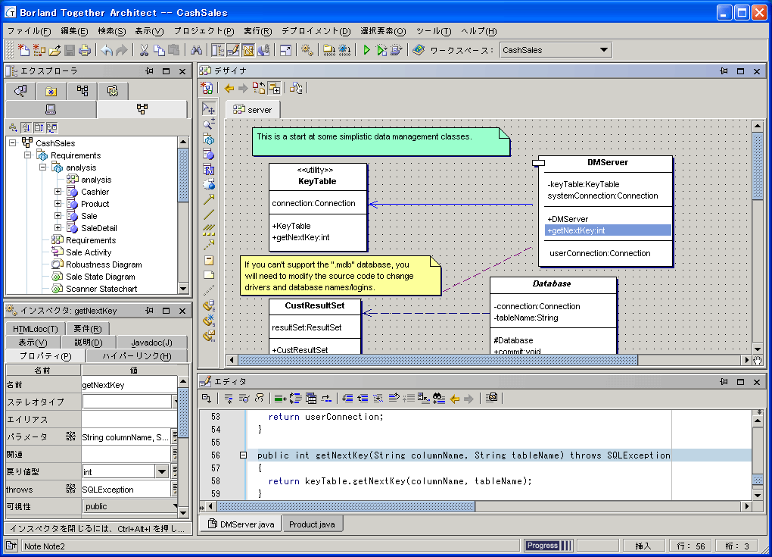Select the selection arrow tool in designer palette

[209, 108]
